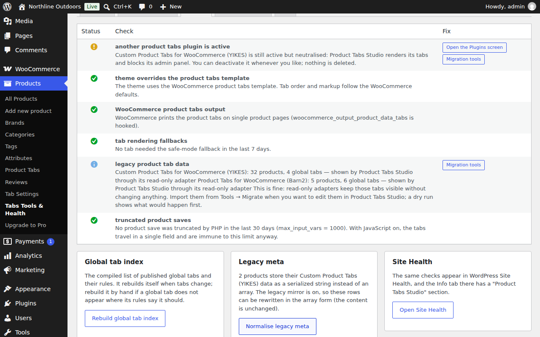Open the Plugins screen button

(475, 48)
